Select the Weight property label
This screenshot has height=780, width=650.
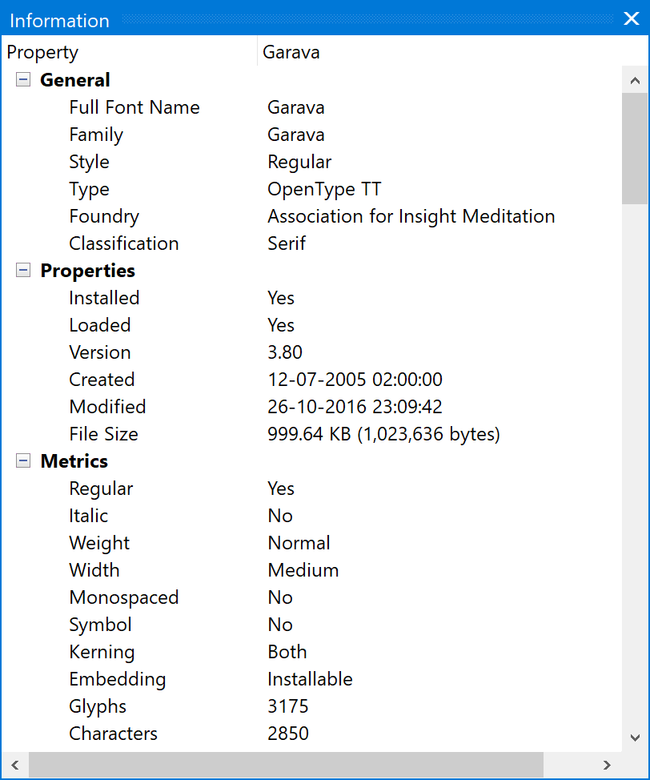[99, 543]
